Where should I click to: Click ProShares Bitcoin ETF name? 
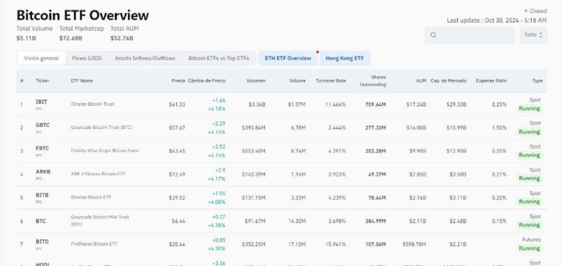pos(93,244)
